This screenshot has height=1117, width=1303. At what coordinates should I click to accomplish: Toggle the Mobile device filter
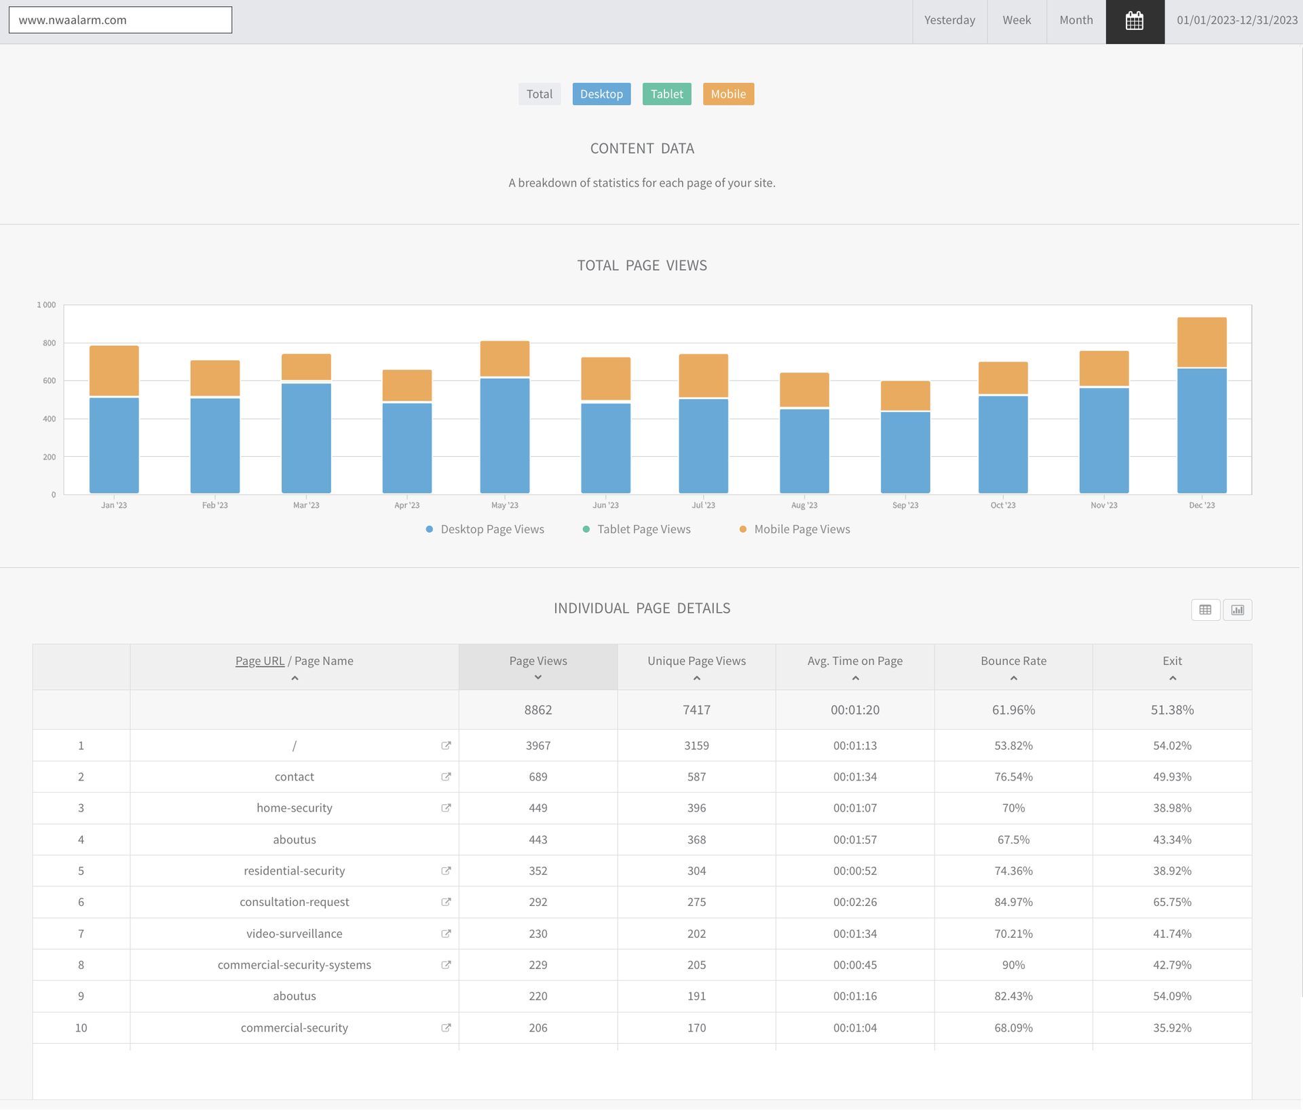[728, 94]
